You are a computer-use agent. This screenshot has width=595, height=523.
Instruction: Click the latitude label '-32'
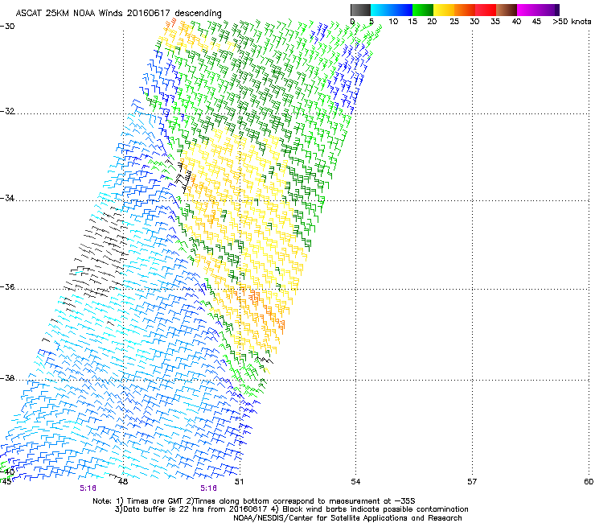[x=7, y=111]
